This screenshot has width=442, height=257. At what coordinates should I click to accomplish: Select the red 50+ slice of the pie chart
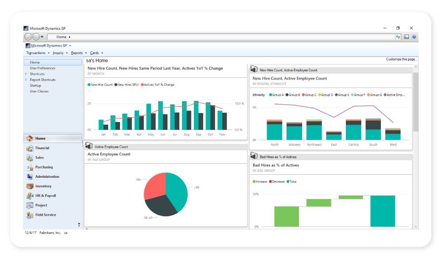pos(156,185)
